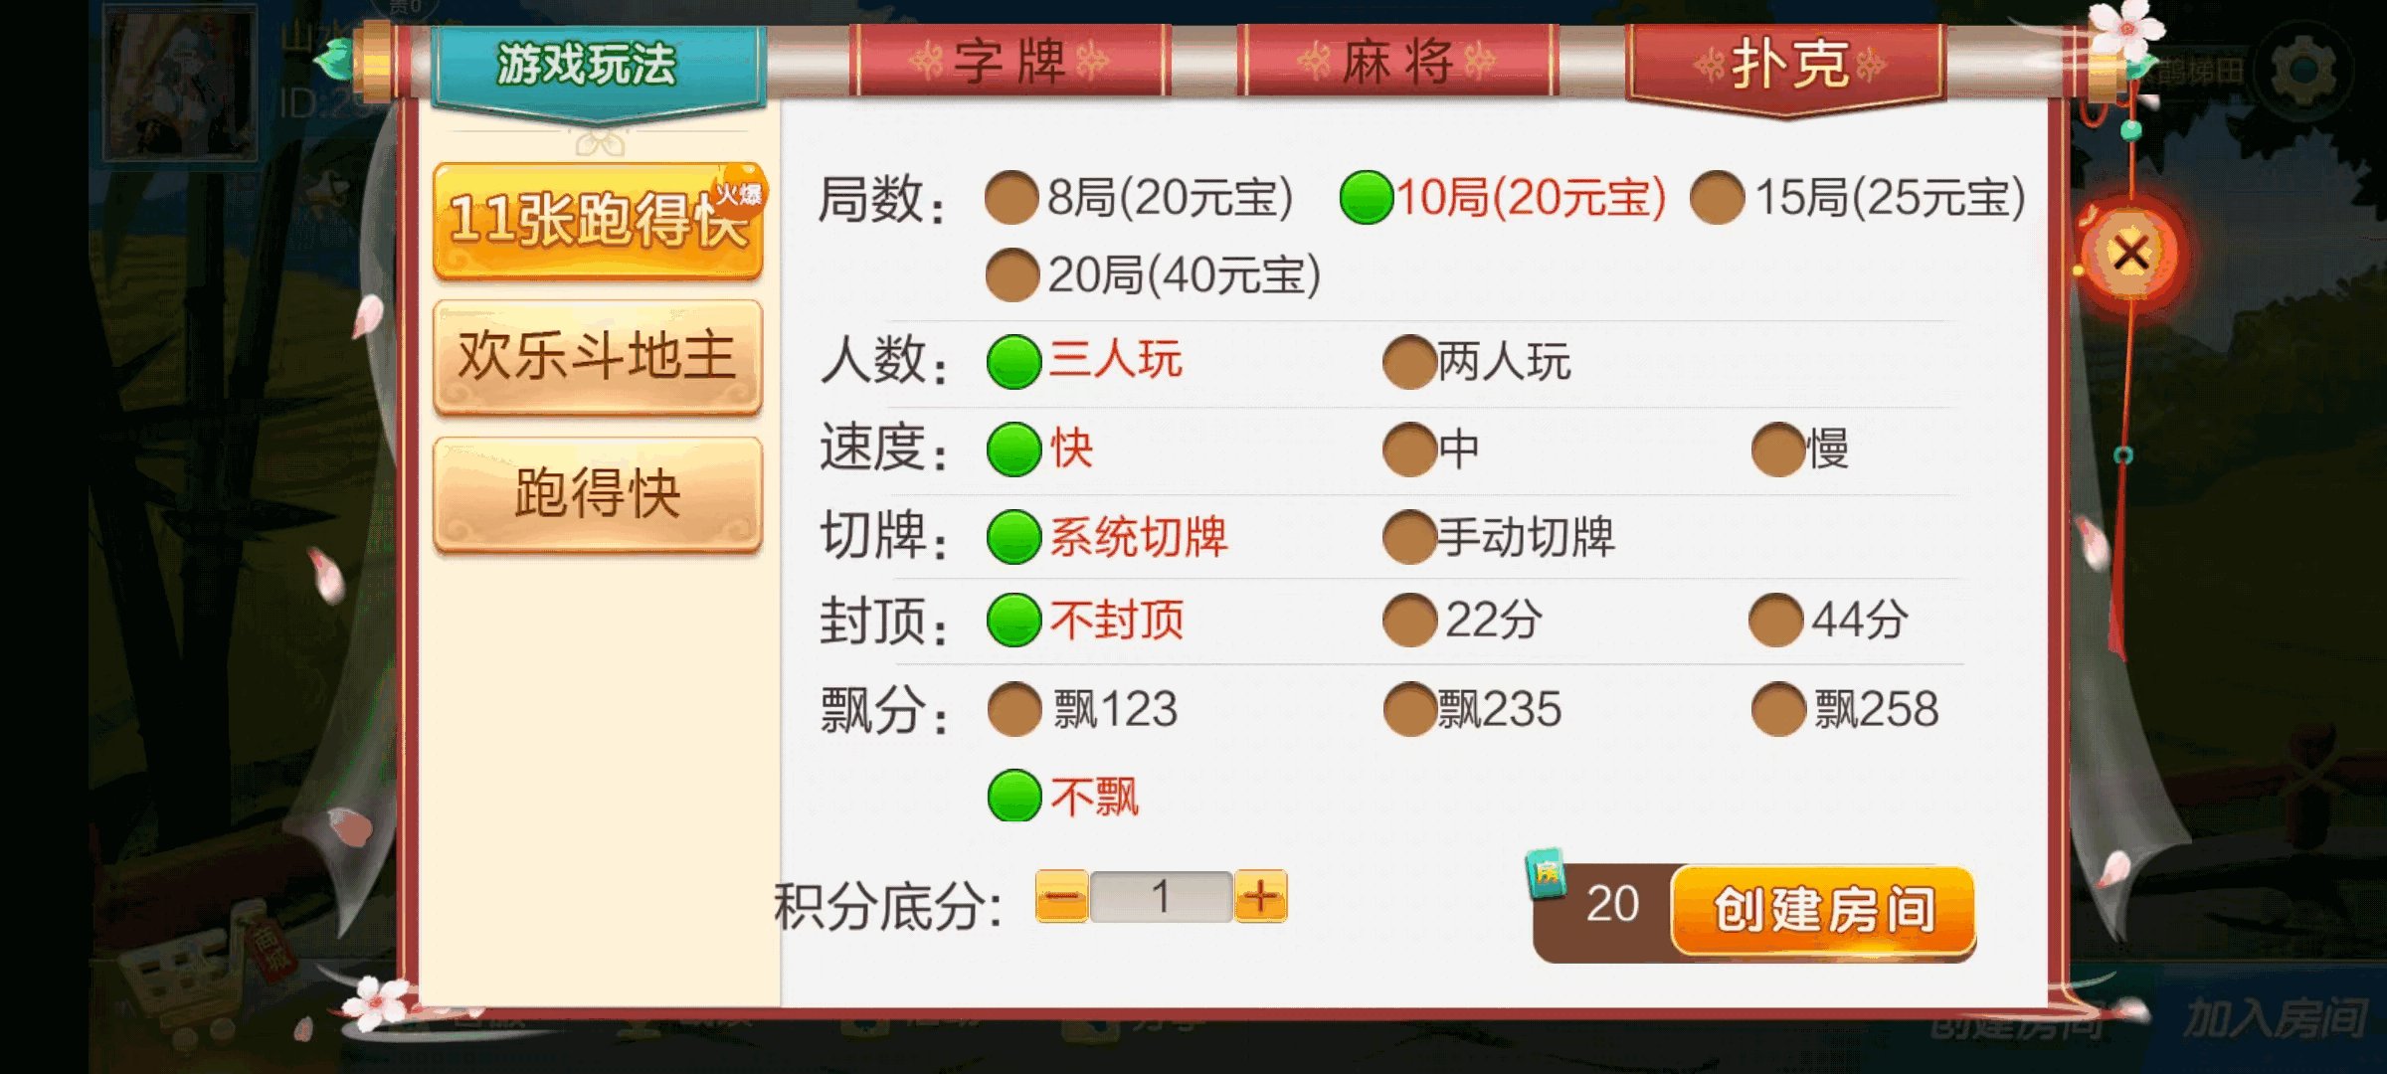Click the plus button for base score
2387x1074 pixels.
(x=1260, y=897)
